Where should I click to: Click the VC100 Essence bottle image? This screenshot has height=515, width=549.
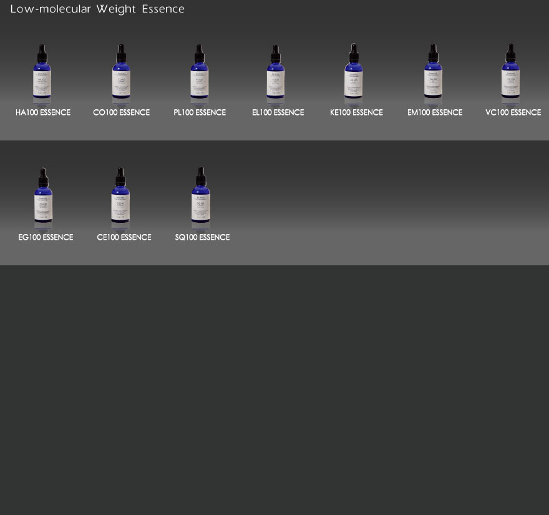pos(510,72)
